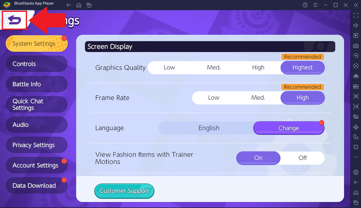Image resolution: width=361 pixels, height=208 pixels.
Task: Toggle BlueStacks fullscreen mode icon
Action: coord(356,15)
